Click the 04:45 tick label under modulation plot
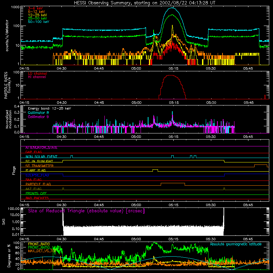 (99, 137)
